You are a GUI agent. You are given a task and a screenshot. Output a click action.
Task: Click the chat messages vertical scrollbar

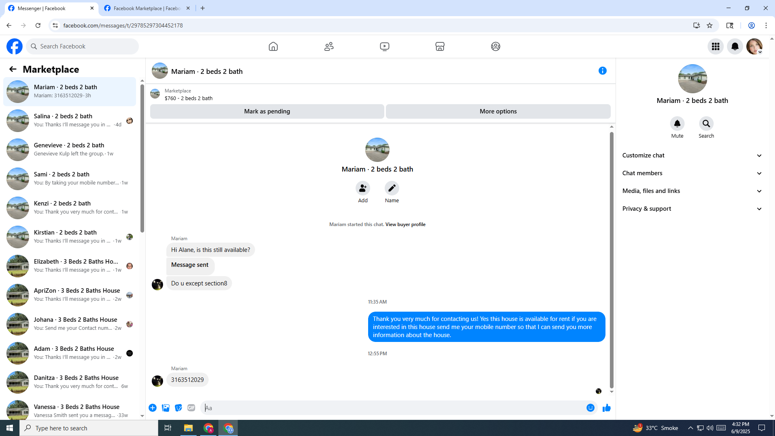(x=612, y=258)
